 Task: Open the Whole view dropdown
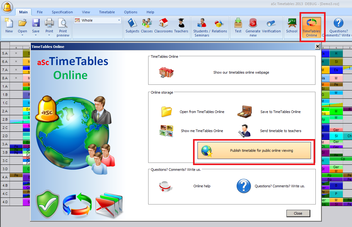pyautogui.click(x=119, y=20)
